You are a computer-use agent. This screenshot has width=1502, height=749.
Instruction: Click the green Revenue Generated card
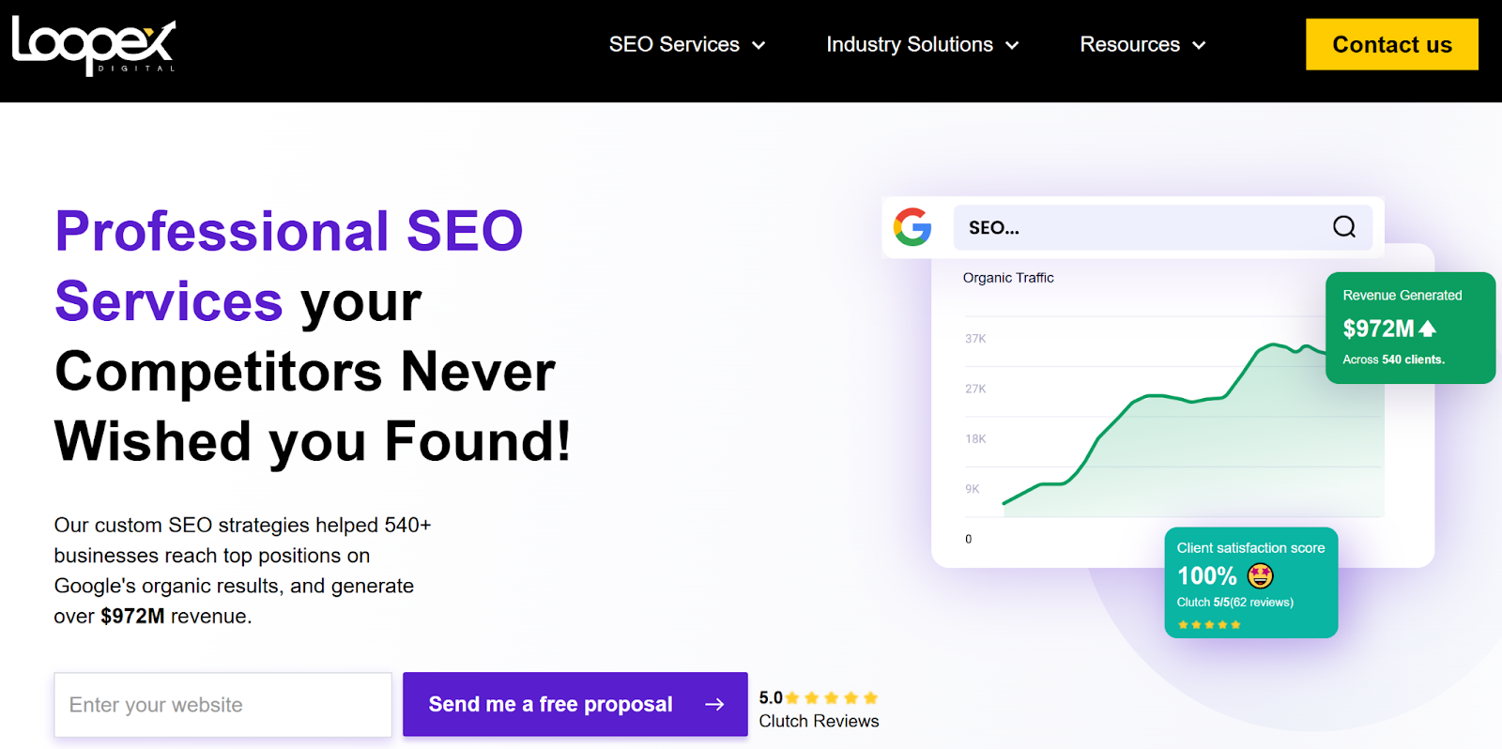tap(1409, 328)
